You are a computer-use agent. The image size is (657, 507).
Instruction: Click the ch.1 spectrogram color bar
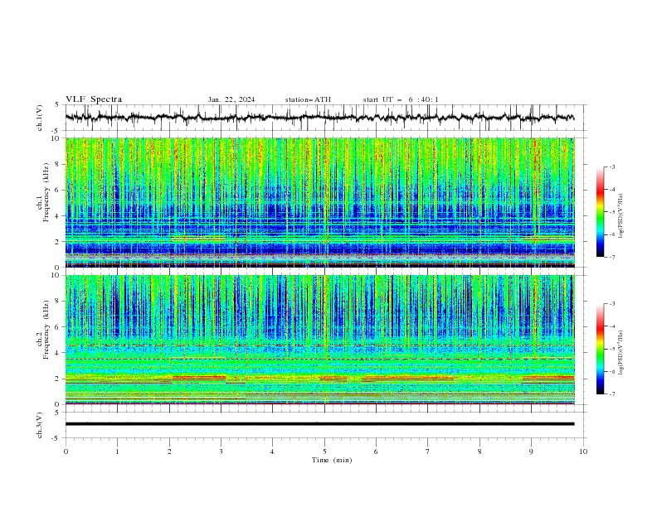tap(600, 212)
